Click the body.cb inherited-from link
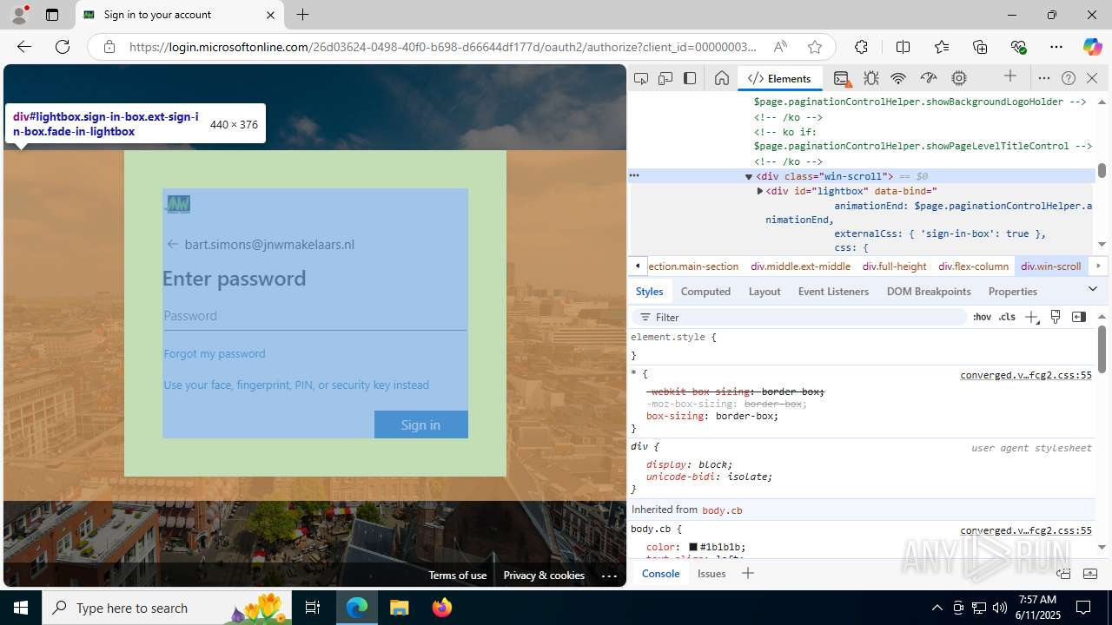Viewport: 1112px width, 625px height. point(722,510)
